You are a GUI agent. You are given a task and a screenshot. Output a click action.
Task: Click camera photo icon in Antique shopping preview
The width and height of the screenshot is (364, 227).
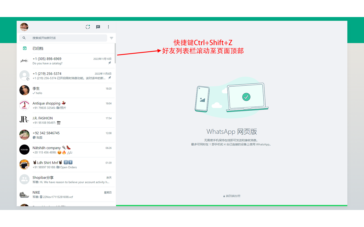point(58,108)
